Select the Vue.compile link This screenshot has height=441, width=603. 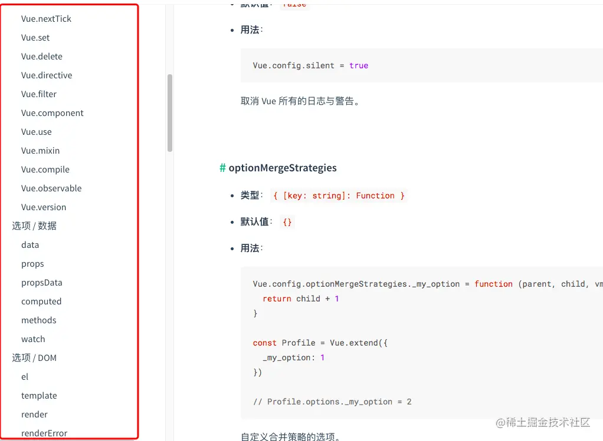click(x=45, y=169)
